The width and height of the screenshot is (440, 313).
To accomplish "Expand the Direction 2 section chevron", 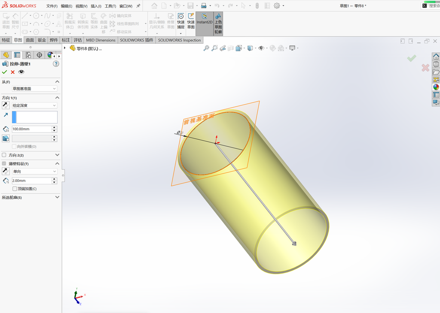I will coord(57,155).
